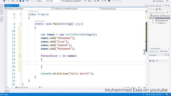This screenshot has height=96, width=171.
Task: Place cursor on empty line 19
Action: point(83,63)
